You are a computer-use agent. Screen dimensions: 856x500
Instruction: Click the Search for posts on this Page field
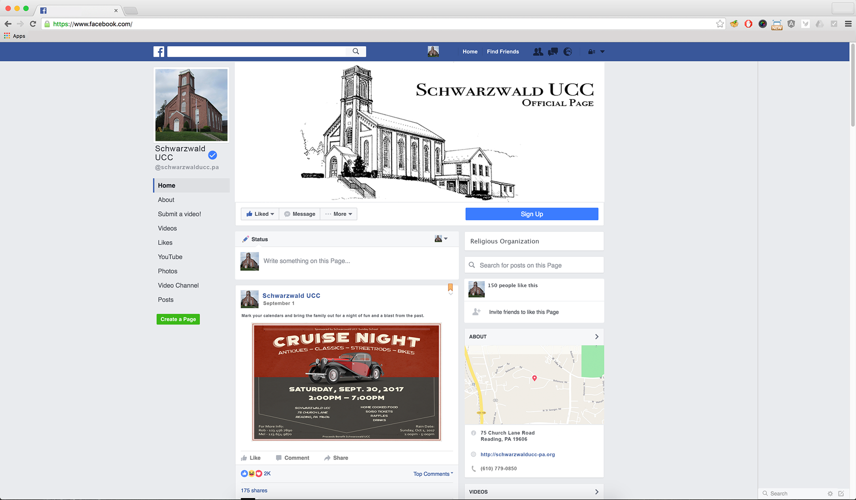(x=534, y=265)
